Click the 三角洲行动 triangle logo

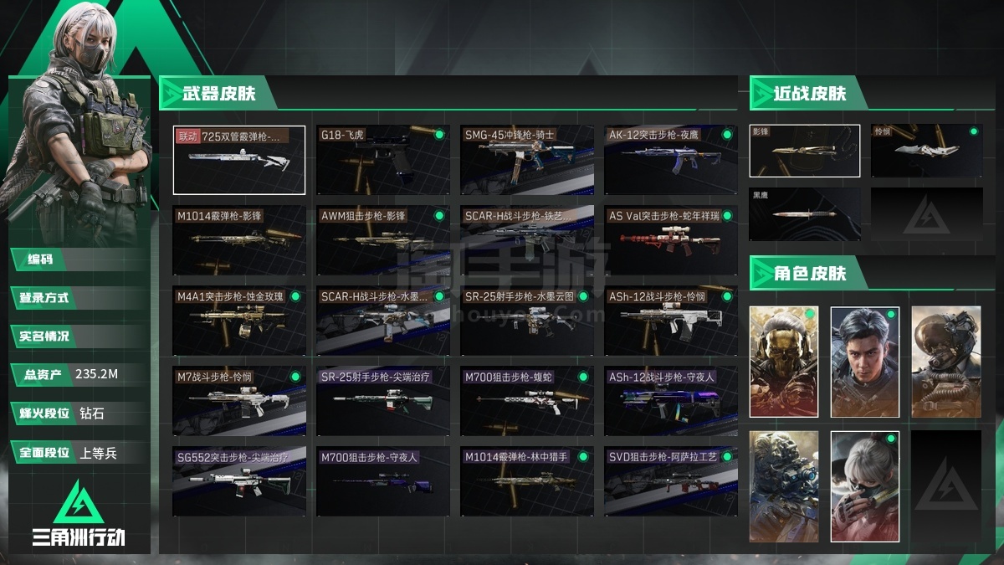click(x=78, y=503)
